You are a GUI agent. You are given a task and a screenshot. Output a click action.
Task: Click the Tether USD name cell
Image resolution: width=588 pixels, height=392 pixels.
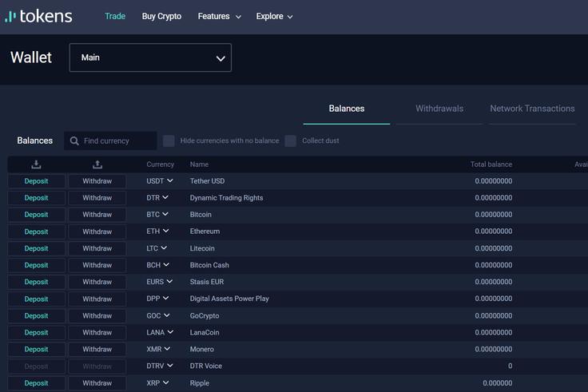207,181
